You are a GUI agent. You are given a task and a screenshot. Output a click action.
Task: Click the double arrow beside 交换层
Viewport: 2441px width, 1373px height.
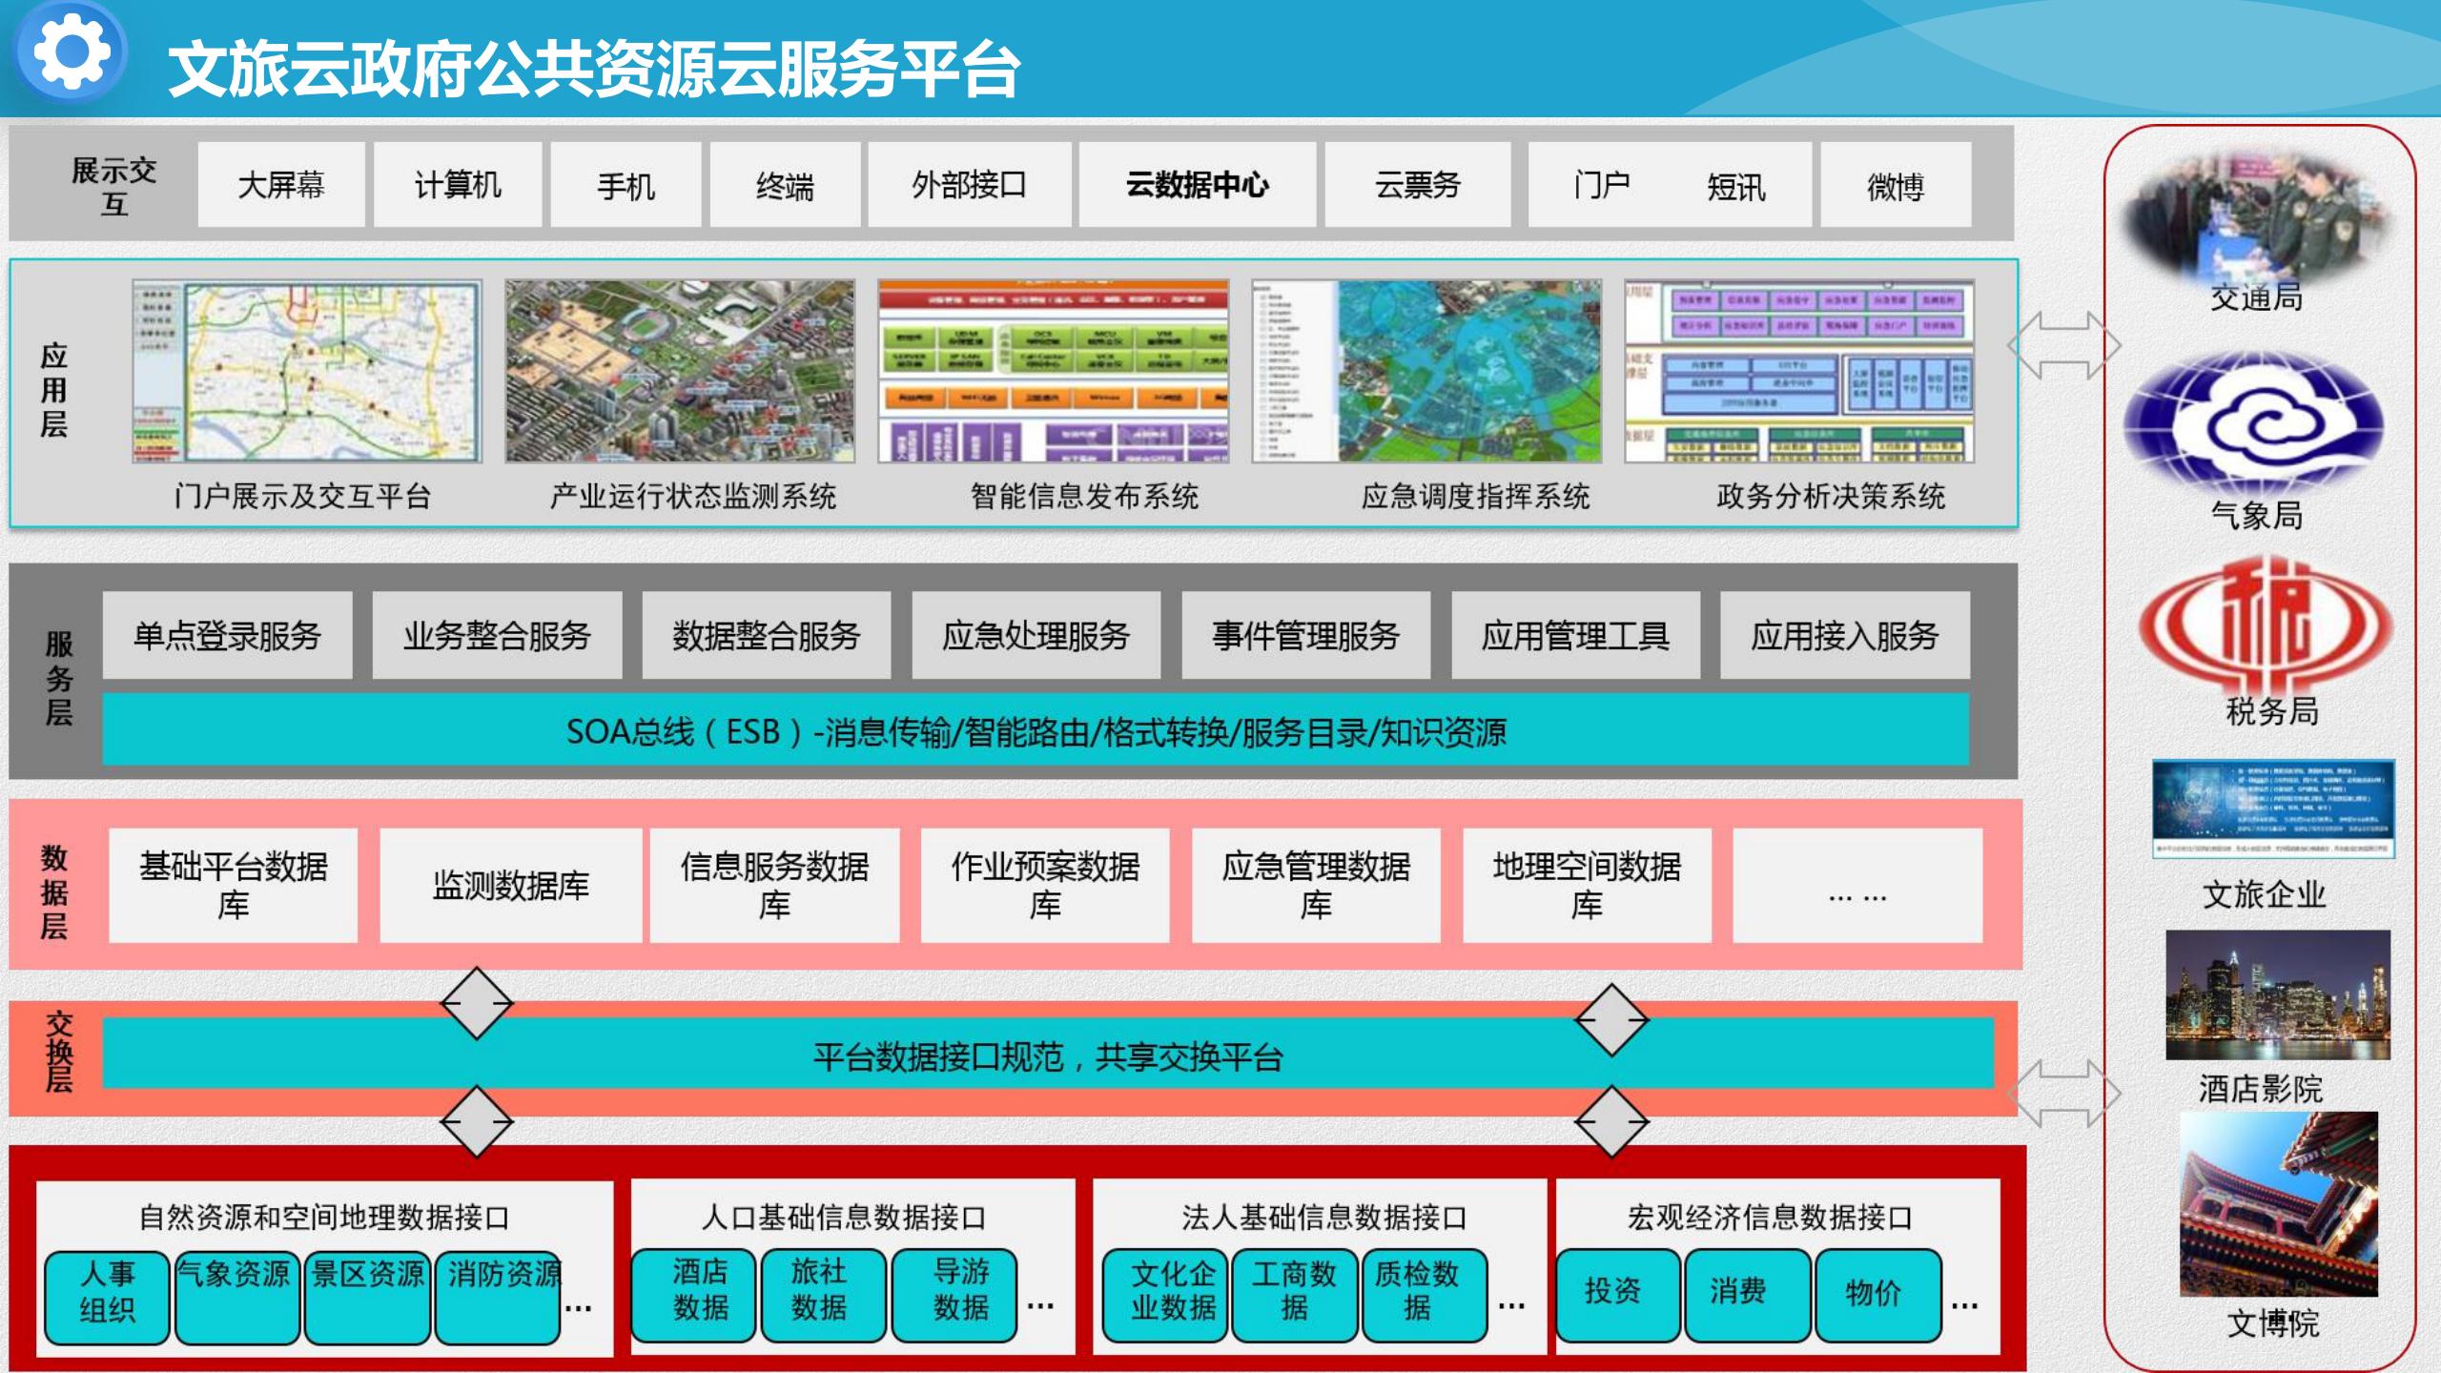point(2063,1094)
